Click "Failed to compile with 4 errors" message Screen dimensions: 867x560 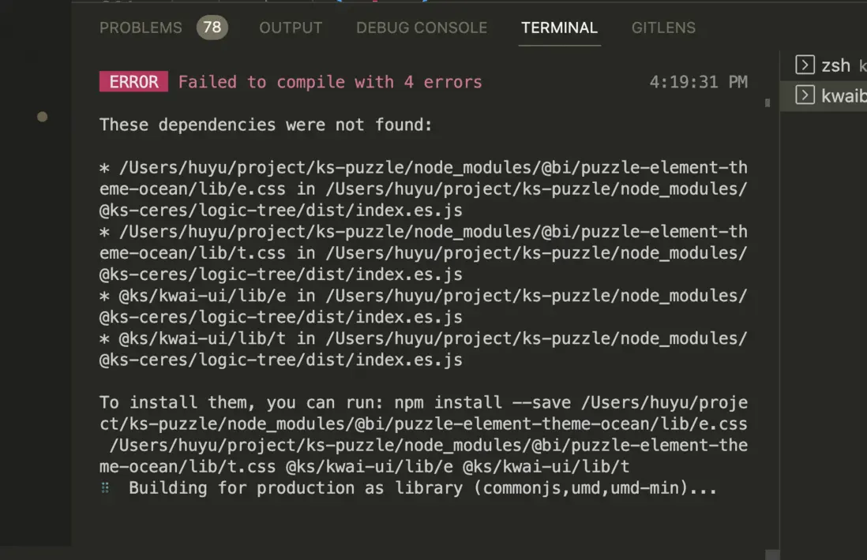coord(330,82)
